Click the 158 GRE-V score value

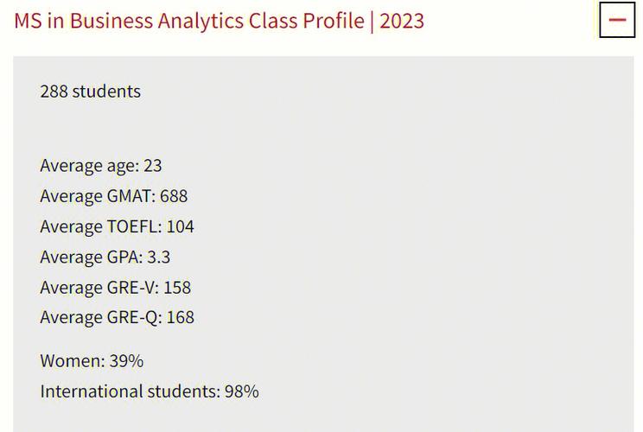pyautogui.click(x=177, y=288)
